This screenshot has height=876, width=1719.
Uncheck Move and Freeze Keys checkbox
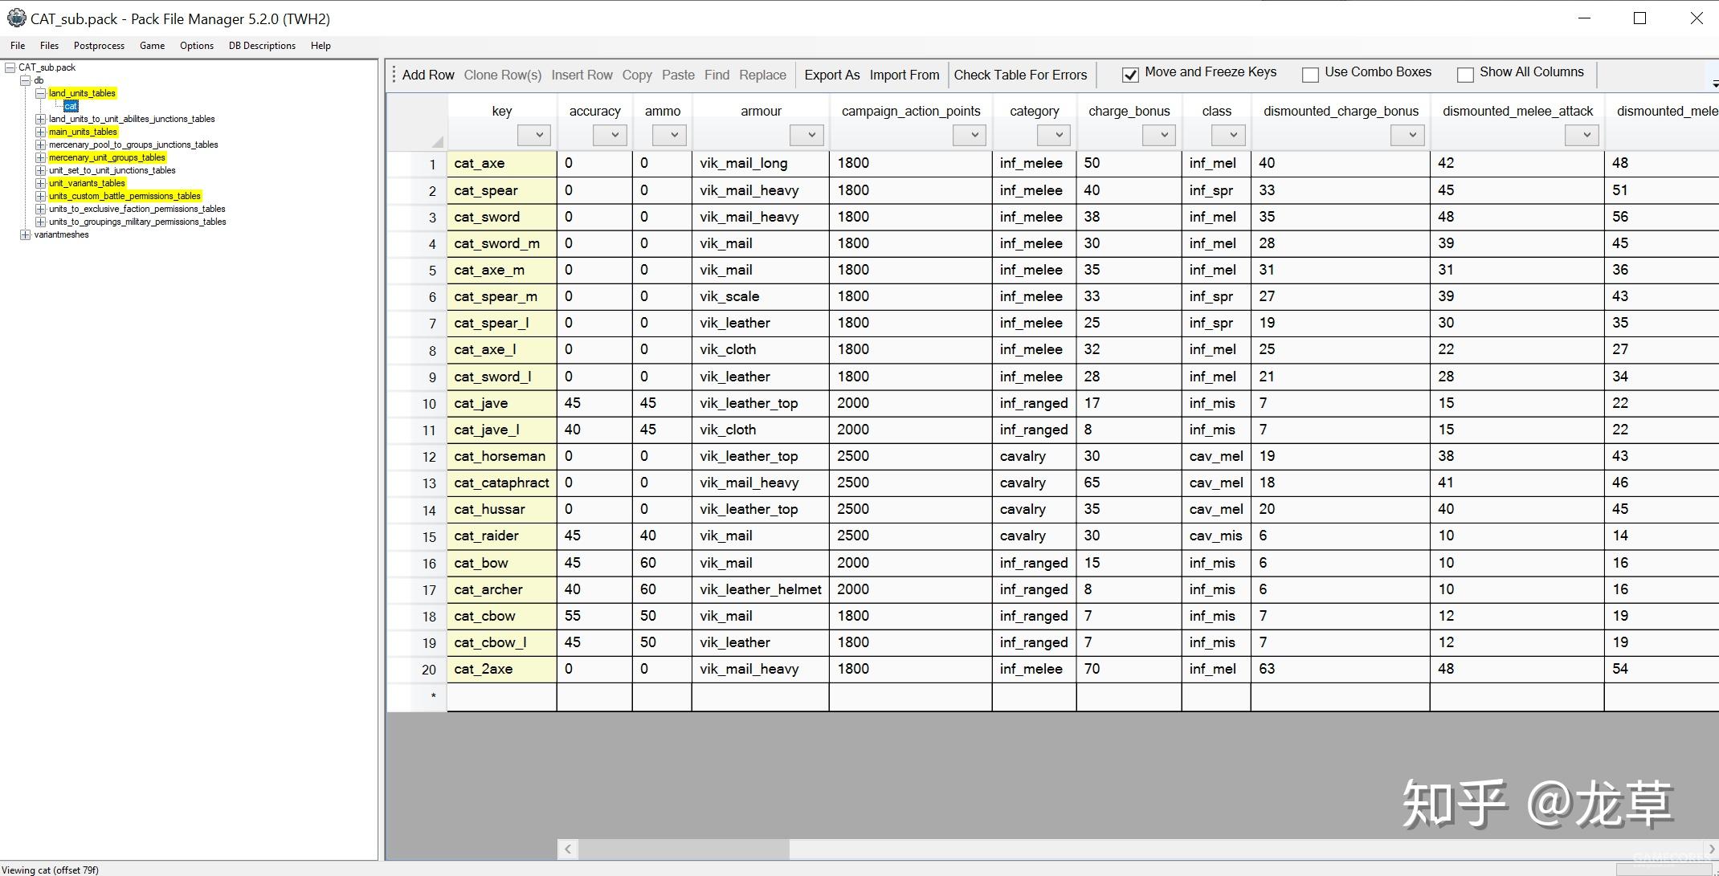1130,75
